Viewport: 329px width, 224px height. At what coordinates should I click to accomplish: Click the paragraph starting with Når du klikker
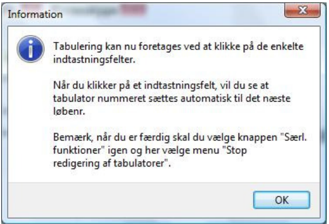click(172, 98)
